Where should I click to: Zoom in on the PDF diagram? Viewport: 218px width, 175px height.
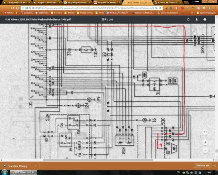205,142
